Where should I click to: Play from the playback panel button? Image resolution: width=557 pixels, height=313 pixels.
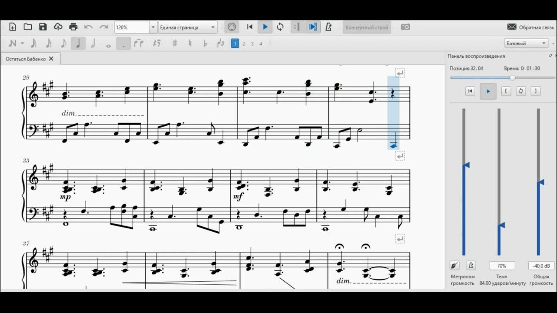(488, 91)
